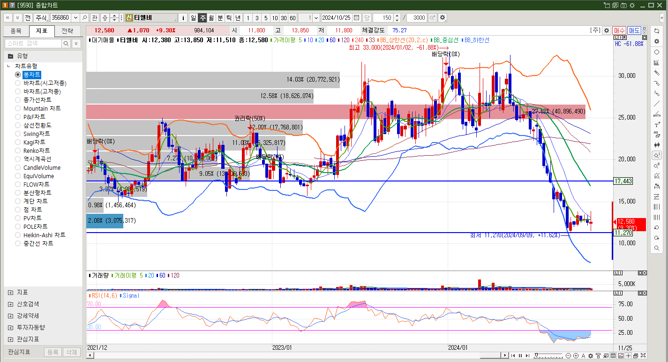The image size is (668, 362).
Task: Click the 매수 buy button
Action: pyautogui.click(x=619, y=30)
